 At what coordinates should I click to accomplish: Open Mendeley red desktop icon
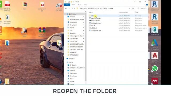(x=155, y=81)
